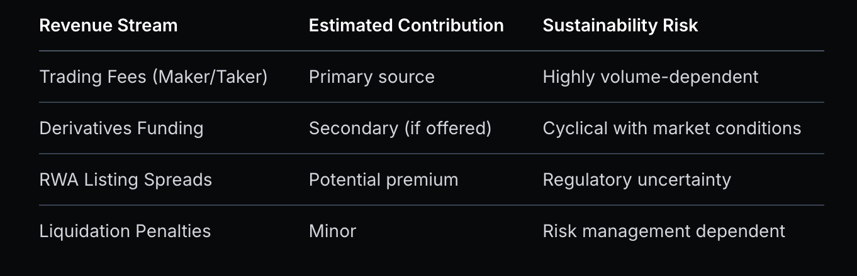Click the Primary source cell
This screenshot has width=857, height=276.
coord(371,77)
